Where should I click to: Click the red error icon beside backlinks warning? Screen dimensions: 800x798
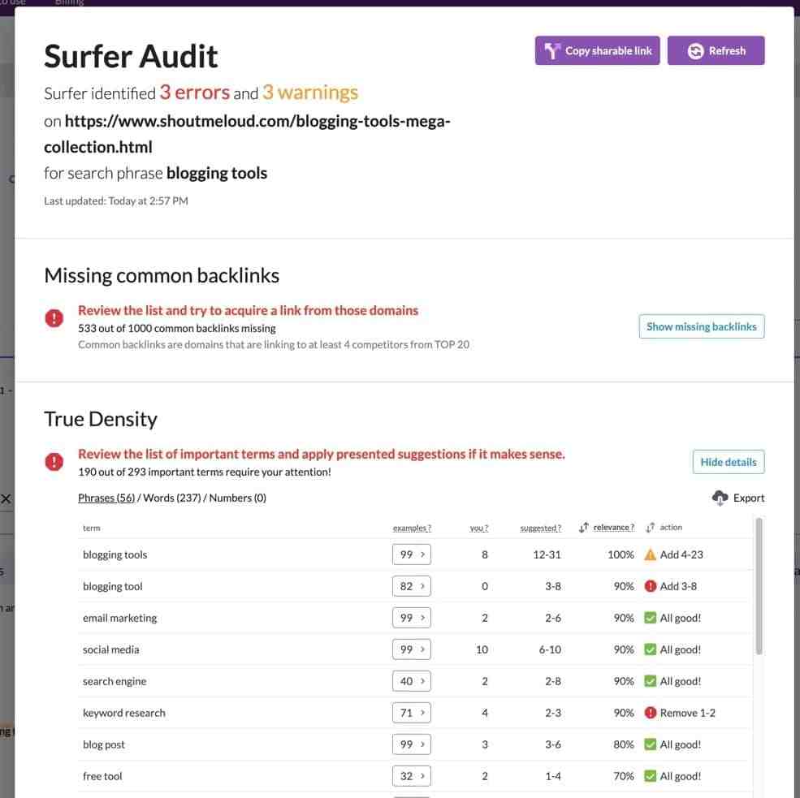point(54,317)
